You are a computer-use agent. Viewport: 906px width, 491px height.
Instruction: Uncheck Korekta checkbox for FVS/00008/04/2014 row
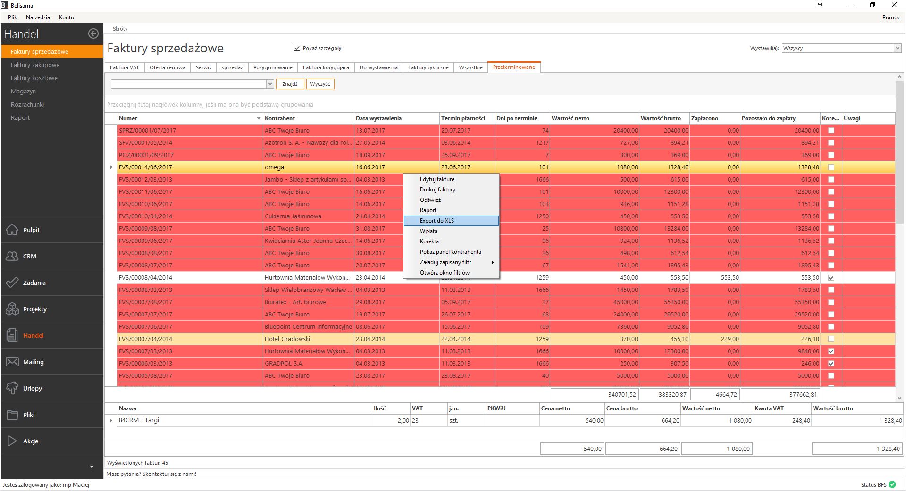click(x=831, y=278)
